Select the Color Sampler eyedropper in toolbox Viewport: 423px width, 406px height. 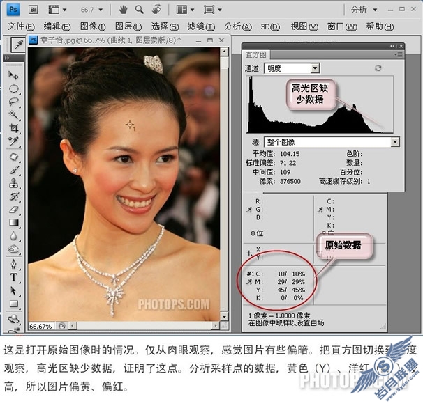pyautogui.click(x=13, y=141)
